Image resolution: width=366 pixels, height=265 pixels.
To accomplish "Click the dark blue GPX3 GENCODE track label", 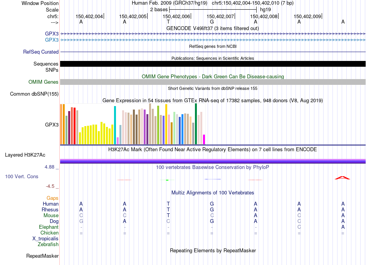I will pos(52,34).
